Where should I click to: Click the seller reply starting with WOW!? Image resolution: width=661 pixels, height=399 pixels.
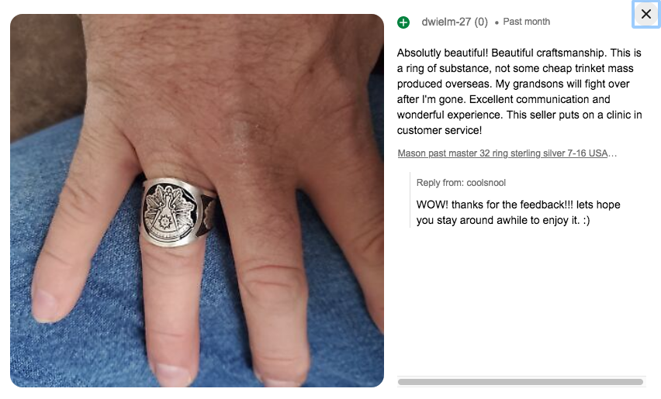coord(518,212)
